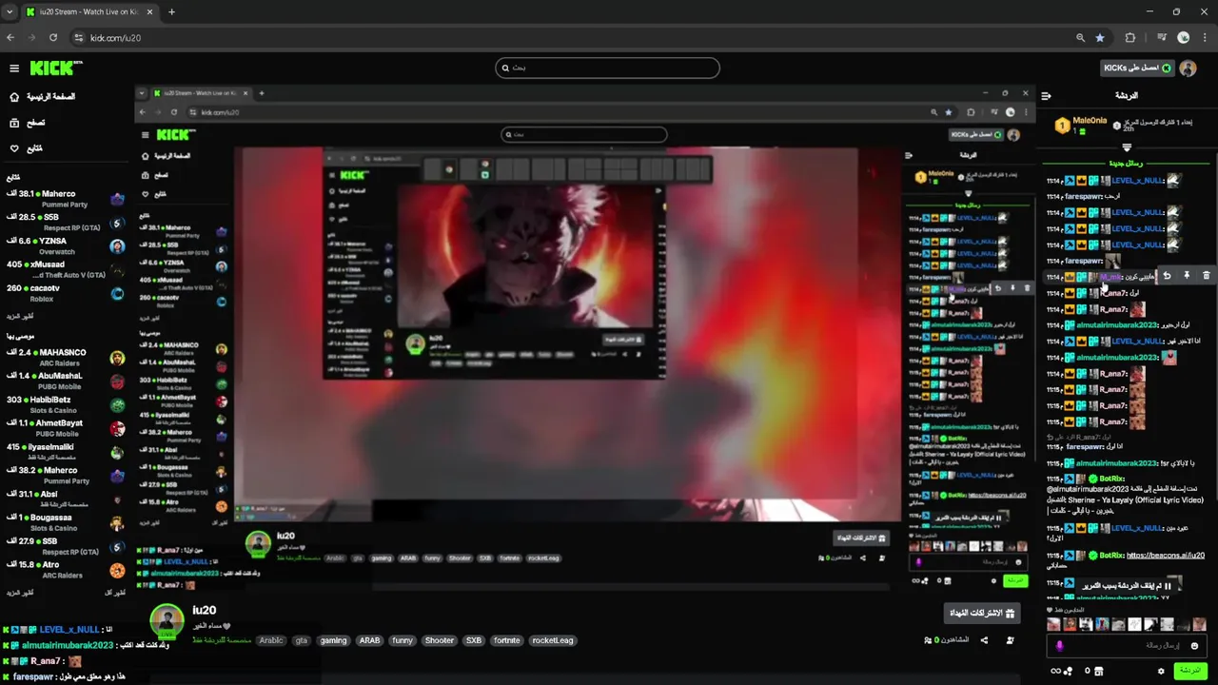Click the Shooter stream tag
The height and width of the screenshot is (685, 1218).
(x=440, y=640)
